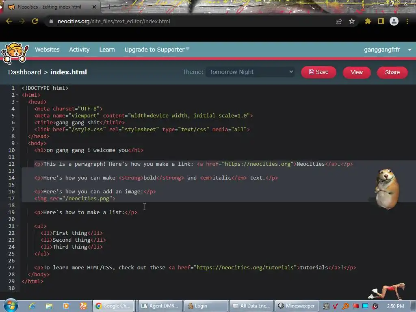Open a new browser tab
Screen dimensions: 416x312
[x=109, y=7]
